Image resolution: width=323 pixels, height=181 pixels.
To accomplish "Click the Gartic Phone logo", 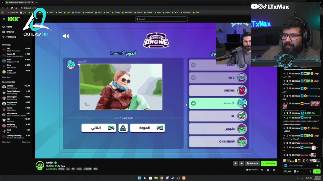I will point(156,40).
